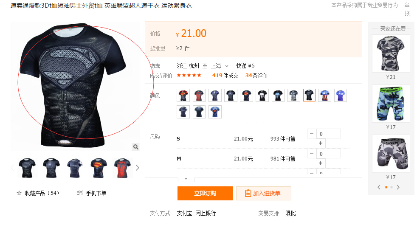The height and width of the screenshot is (225, 417).
Task: Decrease size M quantity with minus button
Action: 312,153
